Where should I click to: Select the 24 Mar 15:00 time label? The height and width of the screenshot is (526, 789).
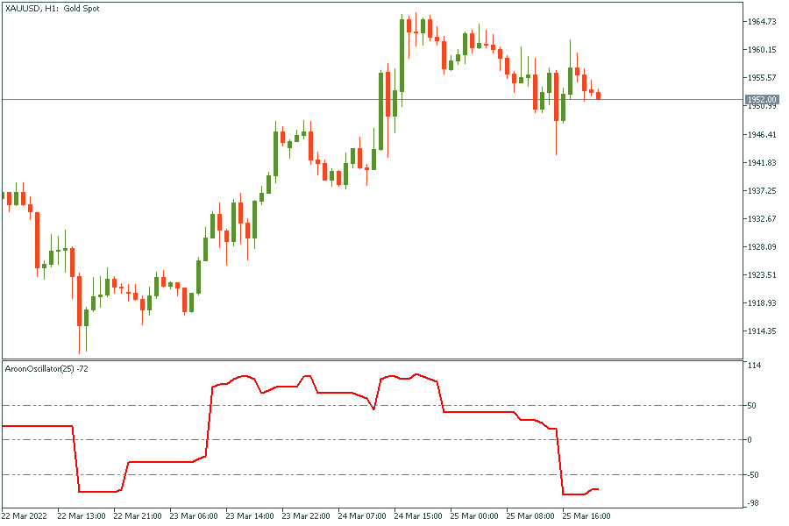tap(416, 516)
